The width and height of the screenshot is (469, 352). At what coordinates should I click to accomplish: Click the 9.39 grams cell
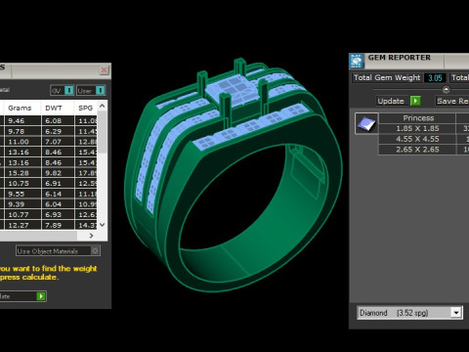coord(22,204)
